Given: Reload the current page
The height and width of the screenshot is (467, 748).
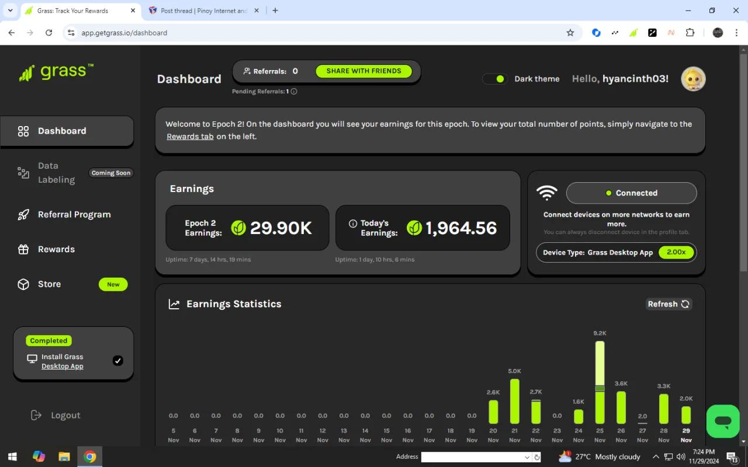Looking at the screenshot, I should point(49,33).
